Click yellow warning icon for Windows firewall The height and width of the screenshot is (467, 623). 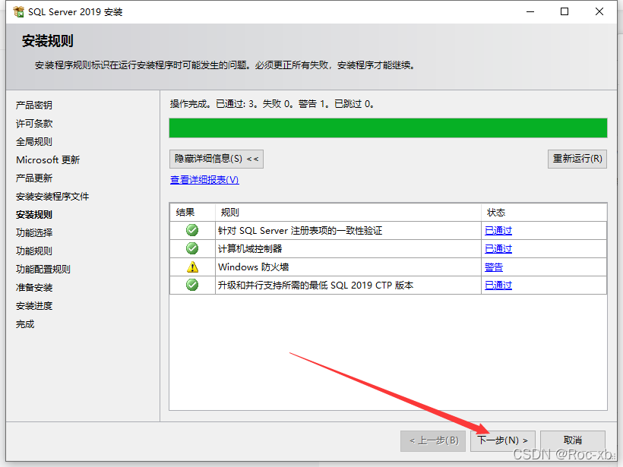(192, 267)
